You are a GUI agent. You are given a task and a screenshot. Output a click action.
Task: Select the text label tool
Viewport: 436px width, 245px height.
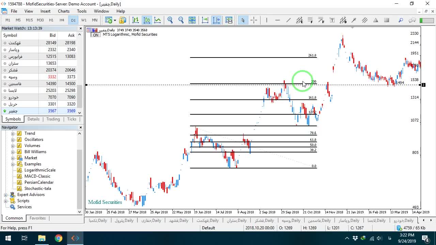(x=332, y=20)
